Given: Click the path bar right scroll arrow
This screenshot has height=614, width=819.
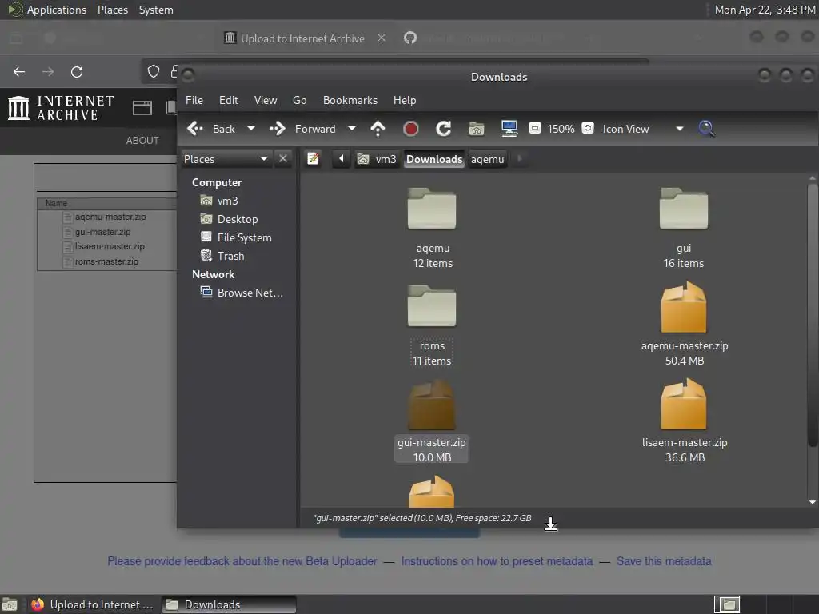Looking at the screenshot, I should point(519,159).
